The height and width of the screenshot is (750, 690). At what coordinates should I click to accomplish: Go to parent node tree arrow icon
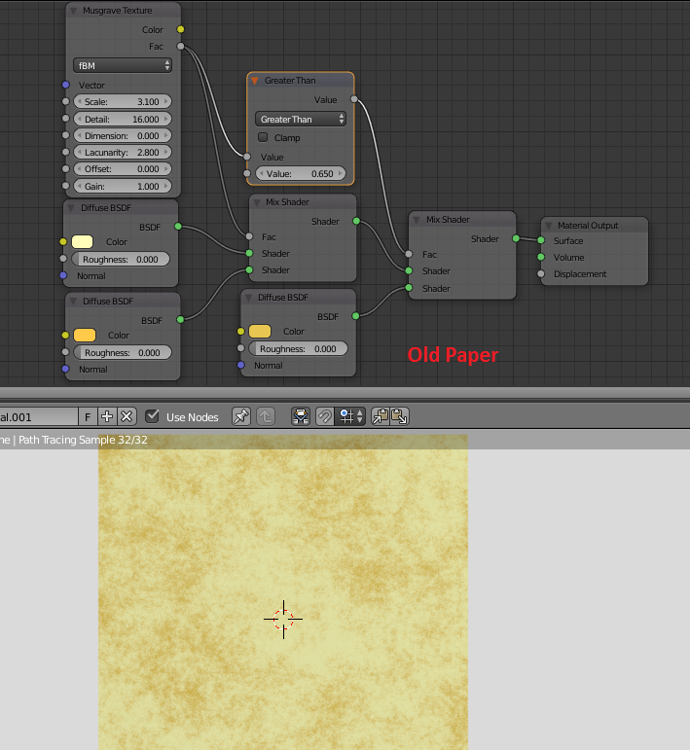click(x=266, y=416)
